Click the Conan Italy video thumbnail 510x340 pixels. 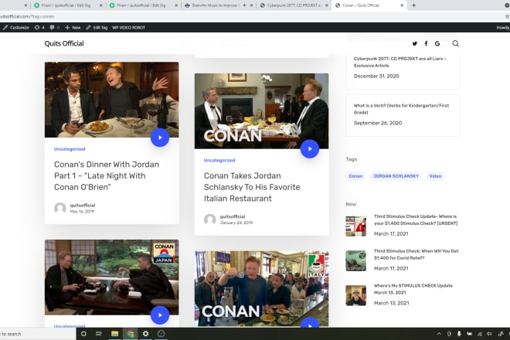coord(261,288)
